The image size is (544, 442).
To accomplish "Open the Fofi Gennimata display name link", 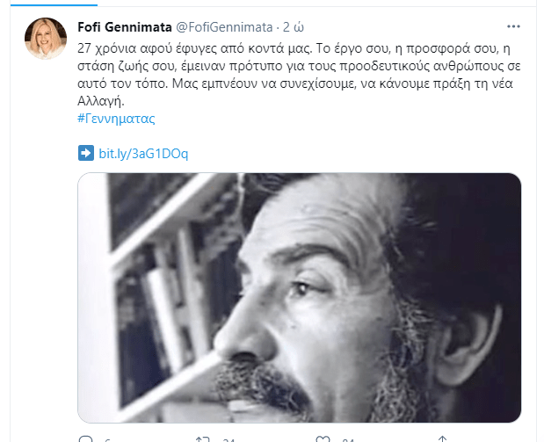I will coord(125,27).
